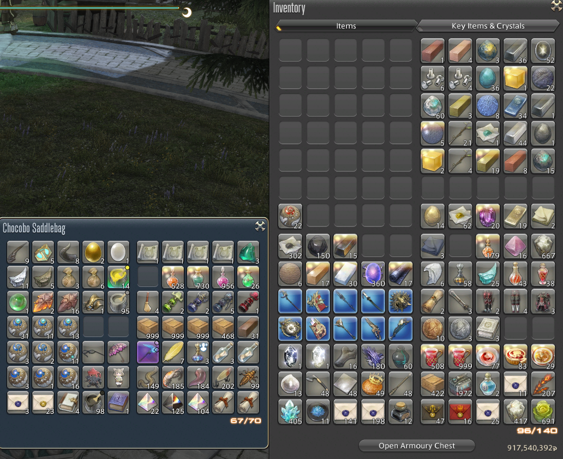563x459 pixels.
Task: Pick the lumber stack of 468
Action: [x=223, y=327]
